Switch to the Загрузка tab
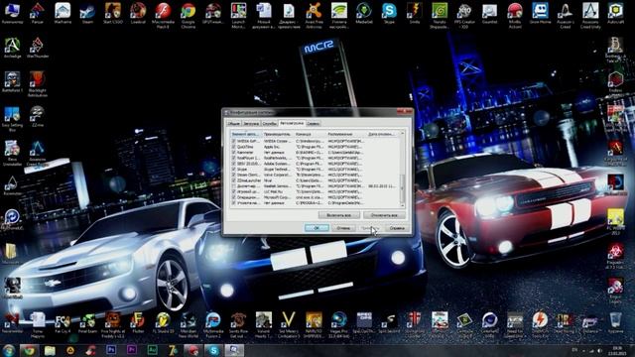The height and width of the screenshot is (357, 635). tap(251, 123)
